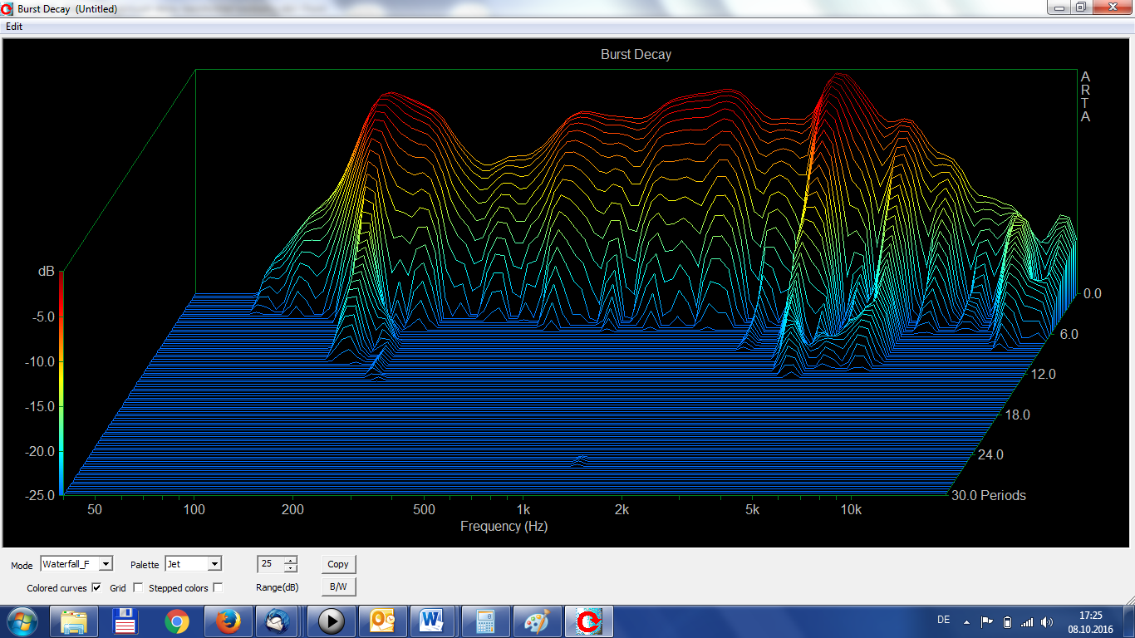Image resolution: width=1135 pixels, height=638 pixels.
Task: Launch Google Chrome from taskbar
Action: coord(176,621)
